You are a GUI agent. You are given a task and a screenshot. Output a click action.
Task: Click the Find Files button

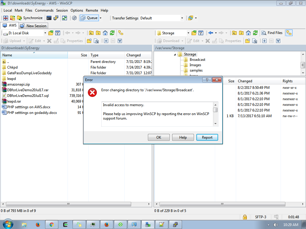272,33
